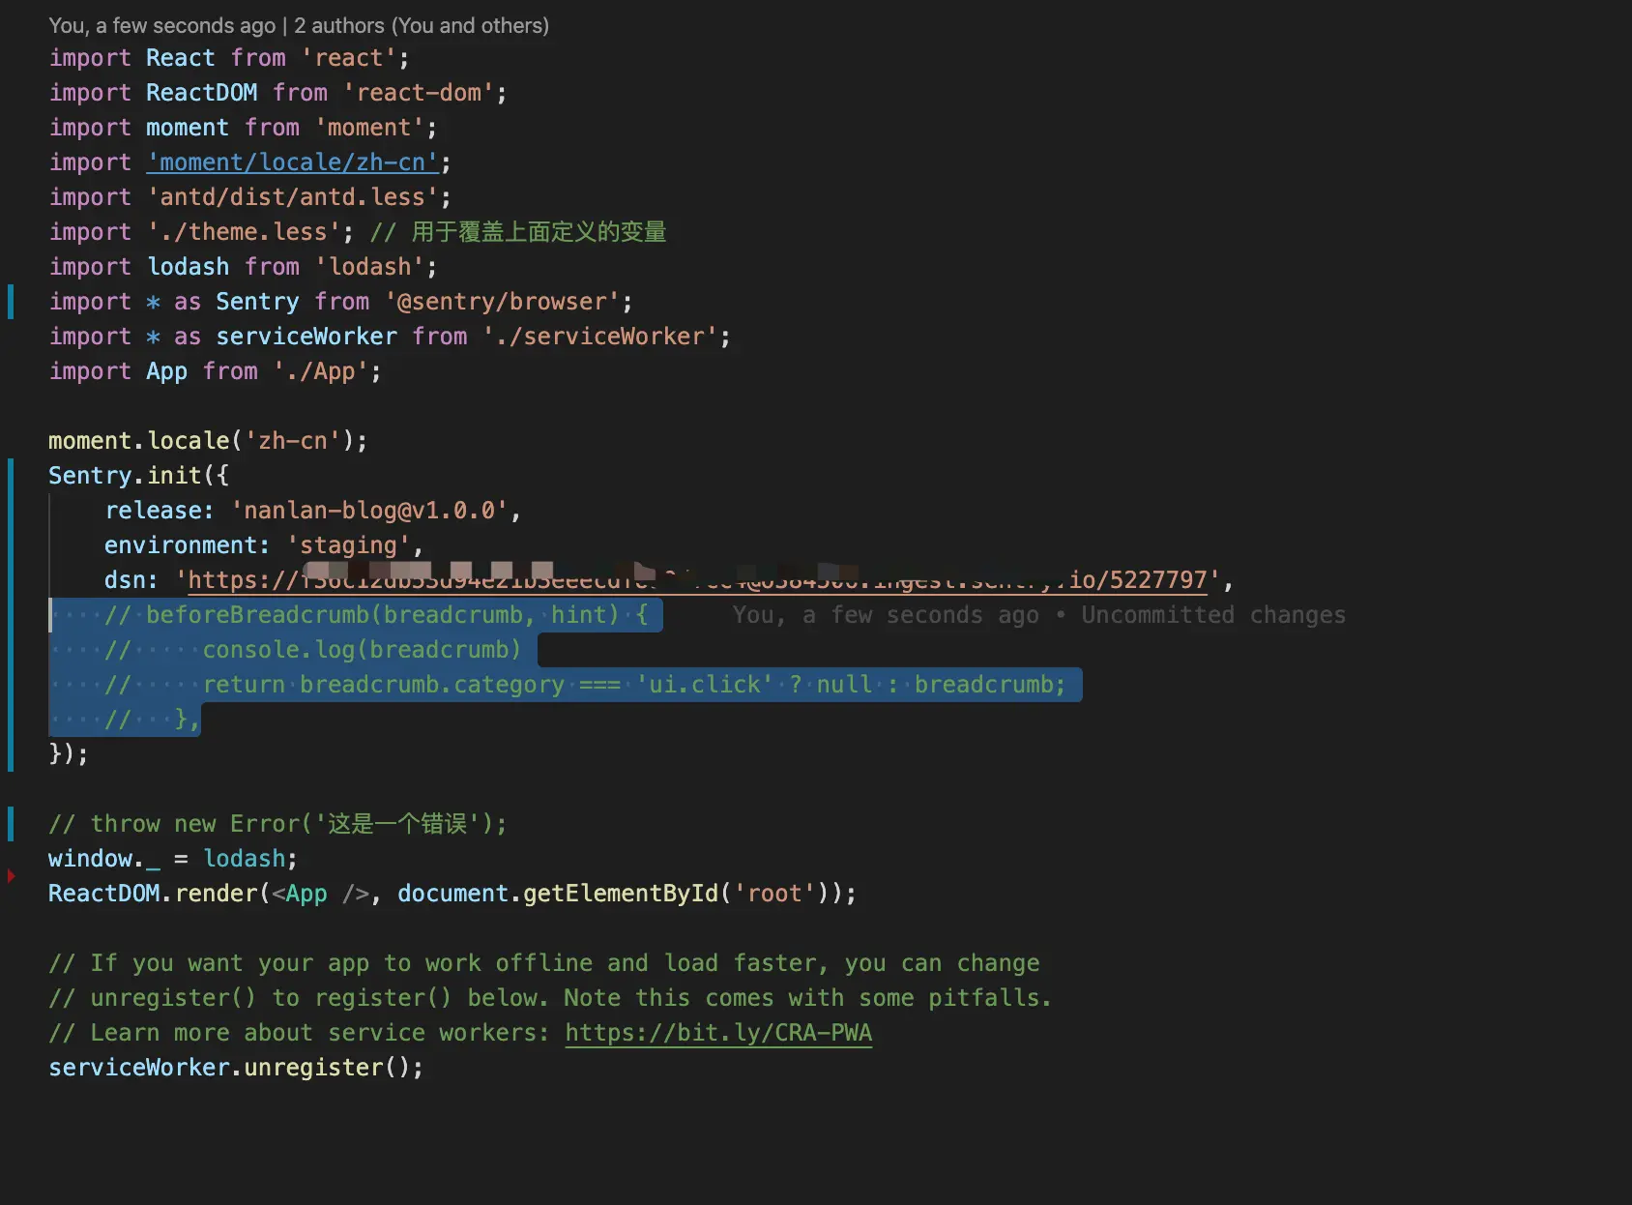Click the serviceWorker.unregister() call

(x=235, y=1067)
